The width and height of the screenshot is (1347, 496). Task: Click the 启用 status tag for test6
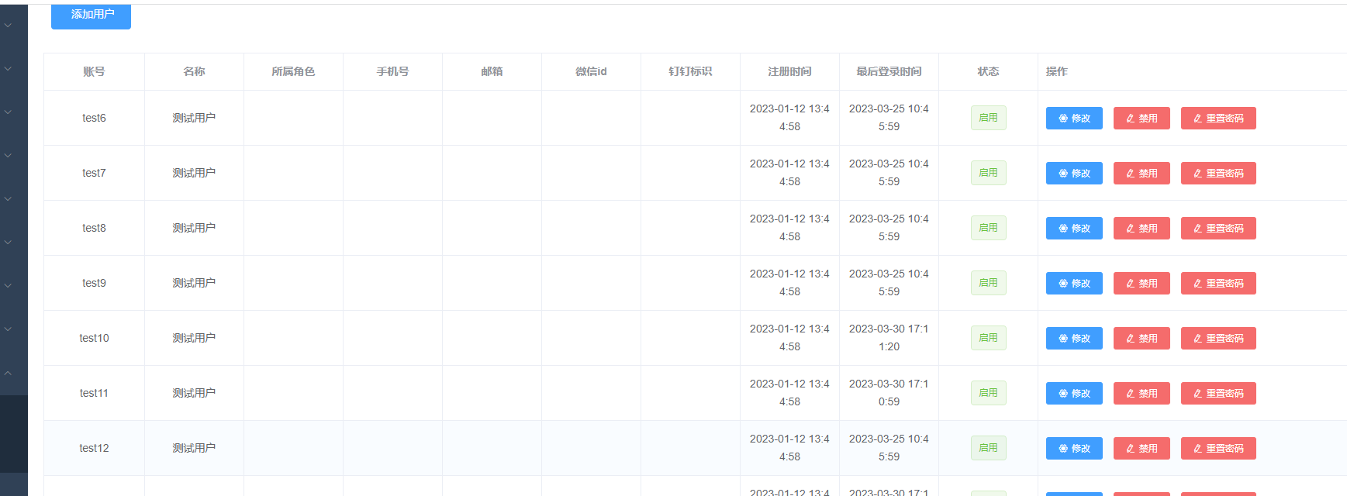[988, 118]
